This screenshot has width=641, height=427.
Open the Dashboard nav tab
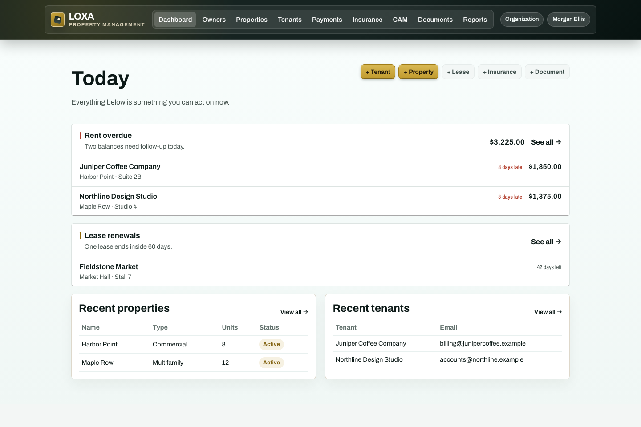pos(175,20)
